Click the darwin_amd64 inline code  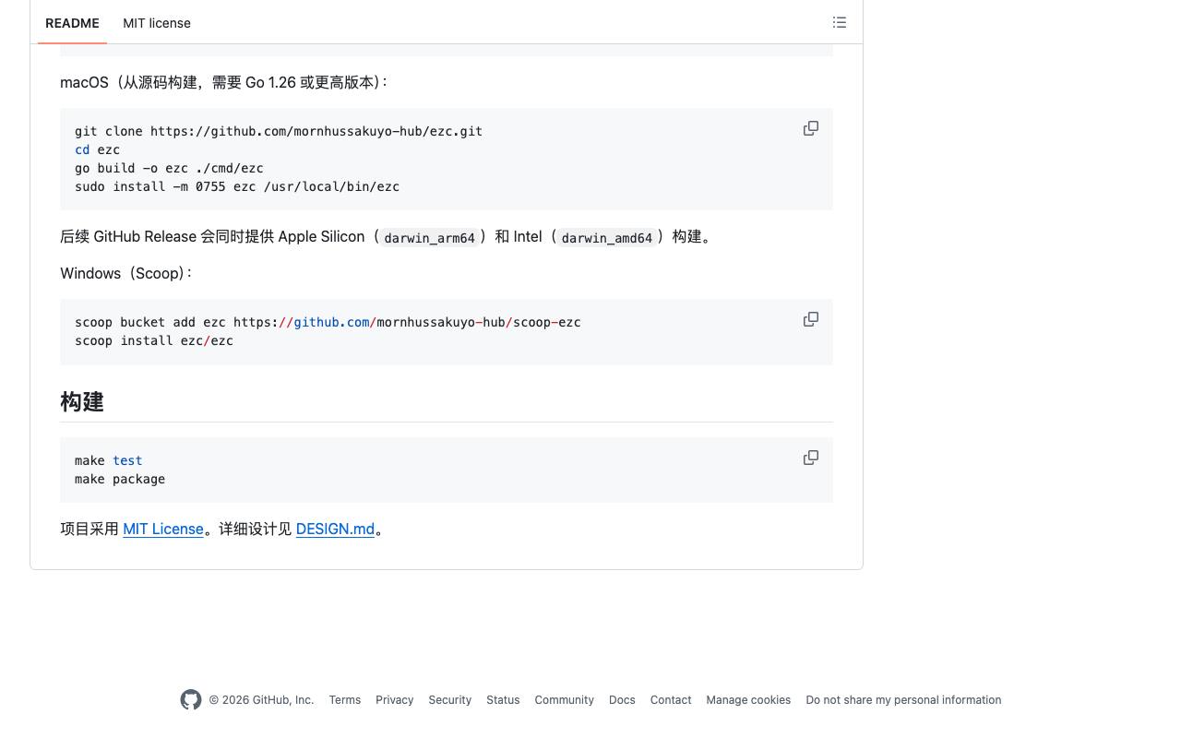pos(607,238)
